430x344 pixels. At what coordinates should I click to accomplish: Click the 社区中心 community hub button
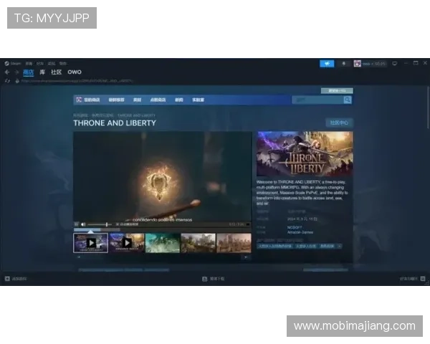pyautogui.click(x=338, y=123)
